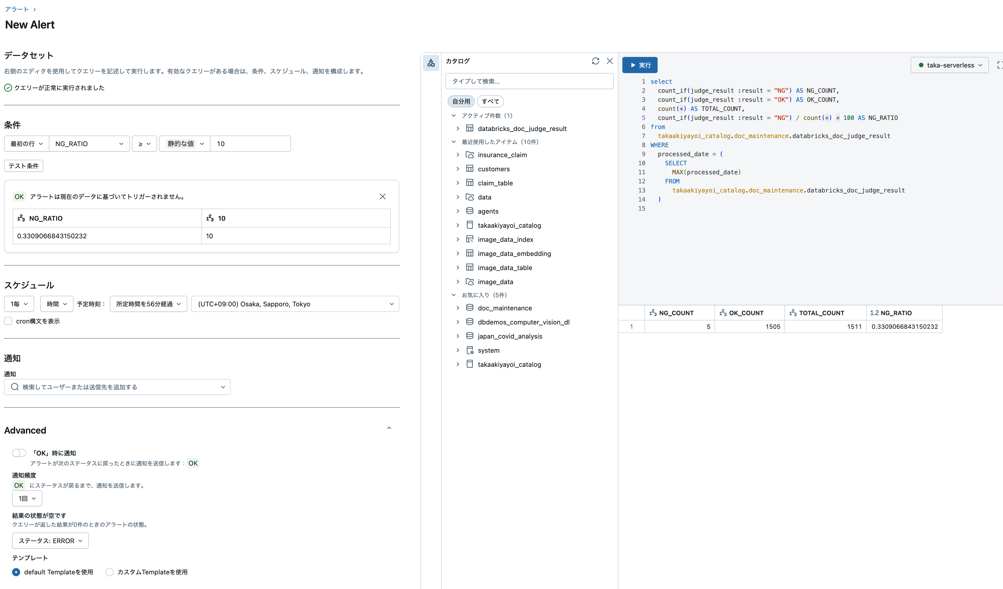Open the ステータス: ERROR dropdown

coord(50,540)
